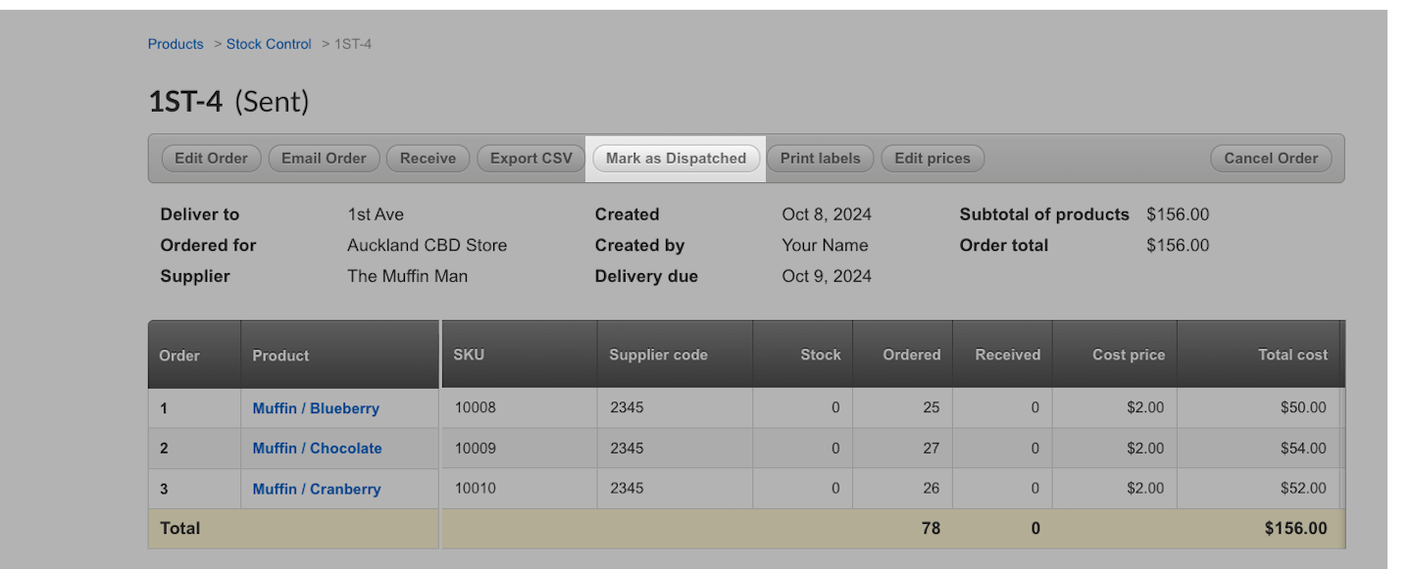Export the order via Export CSV
The width and height of the screenshot is (1412, 569).
coord(530,159)
